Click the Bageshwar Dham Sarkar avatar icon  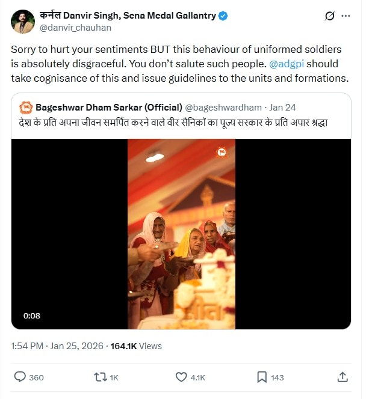[25, 108]
